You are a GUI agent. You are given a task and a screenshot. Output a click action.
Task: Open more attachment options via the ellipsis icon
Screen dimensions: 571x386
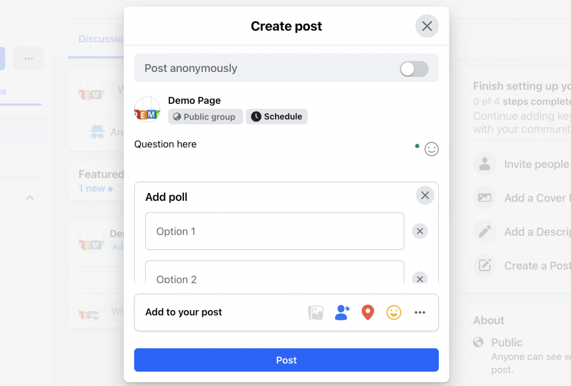(x=420, y=312)
